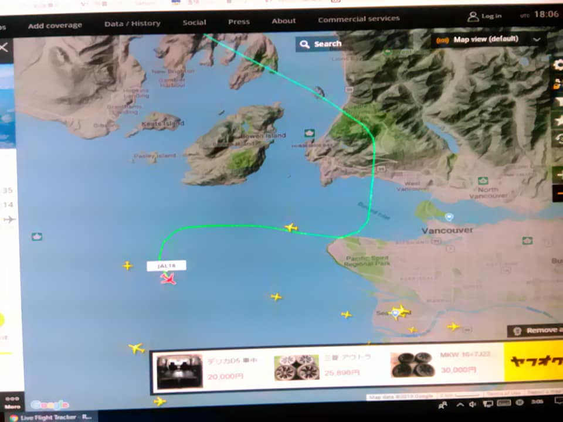Open the About menu
The height and width of the screenshot is (422, 563).
284,21
